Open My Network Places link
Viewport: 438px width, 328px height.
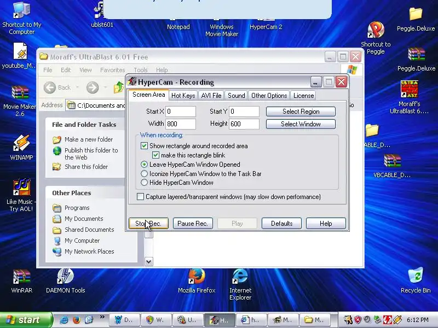point(89,251)
